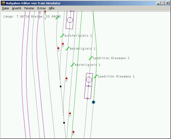The height and width of the screenshot is (139, 171).
Task: Click the green marker for Aufstellgleis 1
Action: pyautogui.click(x=62, y=36)
